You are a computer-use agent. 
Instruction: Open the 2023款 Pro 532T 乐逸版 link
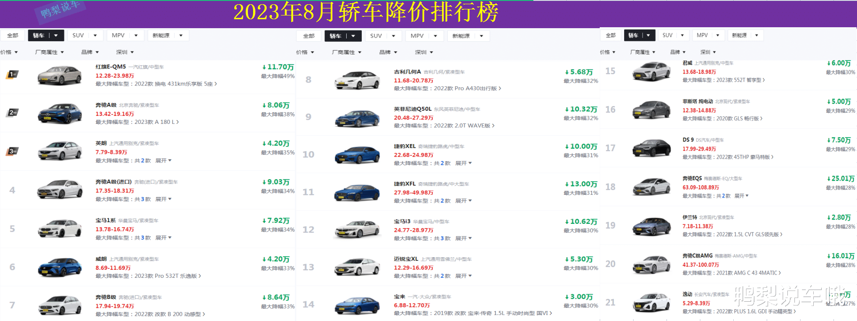(168, 276)
